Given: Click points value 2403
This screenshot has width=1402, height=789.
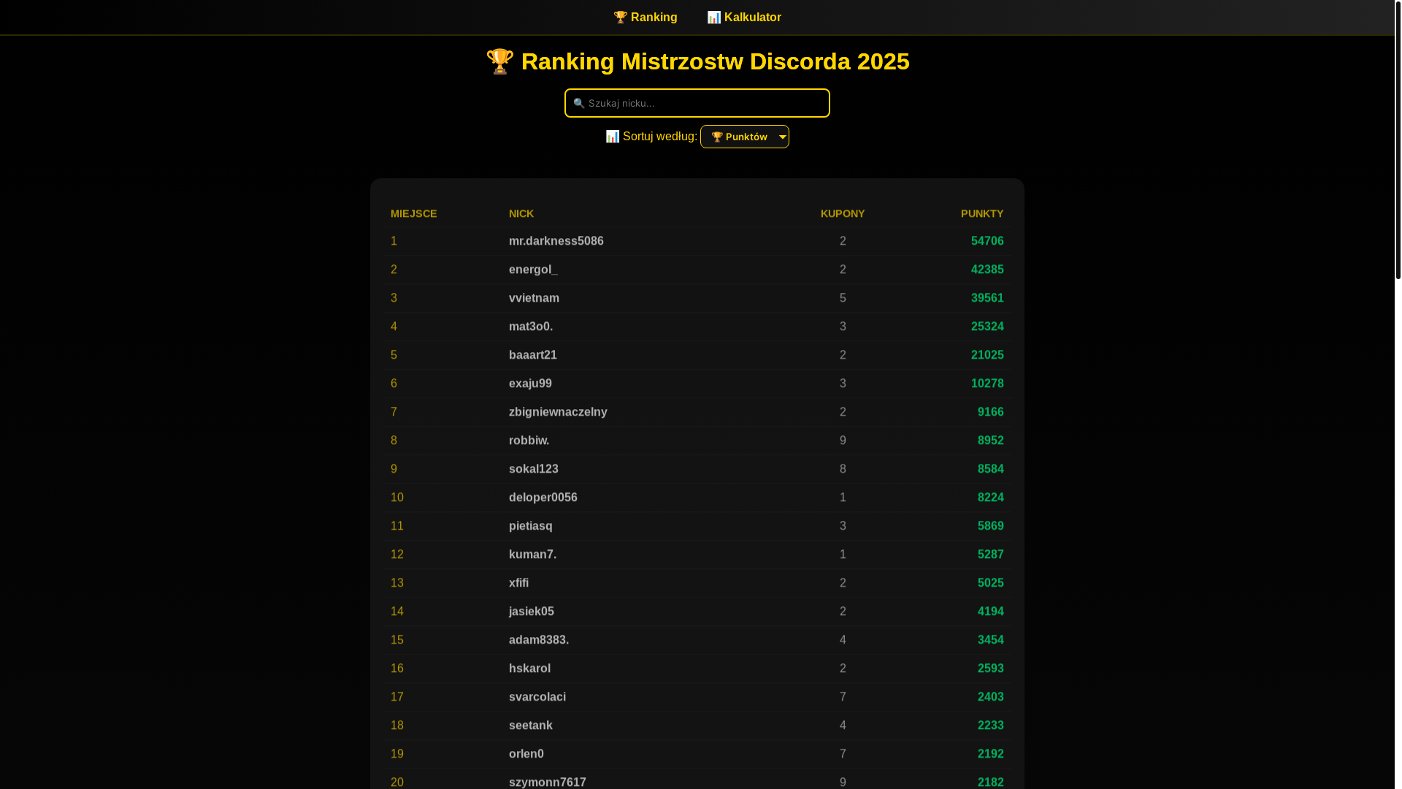Looking at the screenshot, I should (991, 697).
